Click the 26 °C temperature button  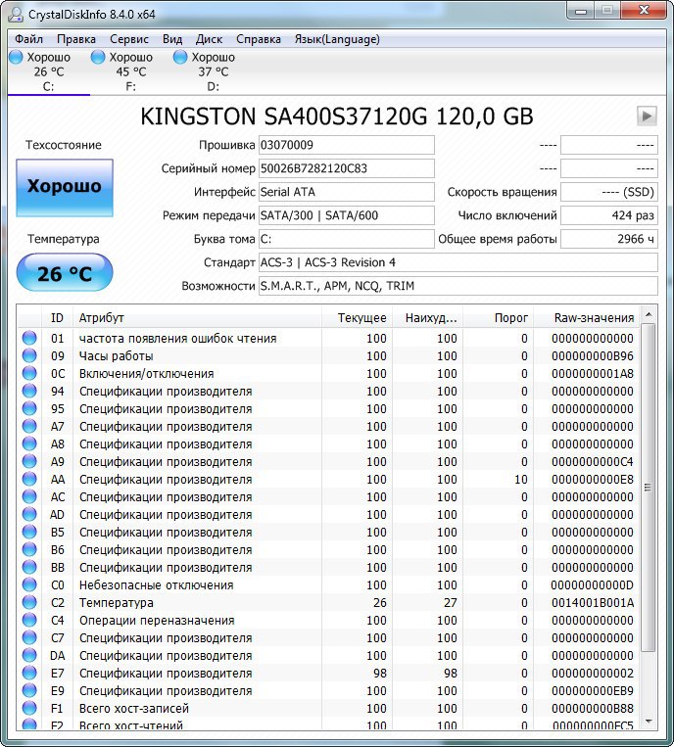pyautogui.click(x=65, y=272)
